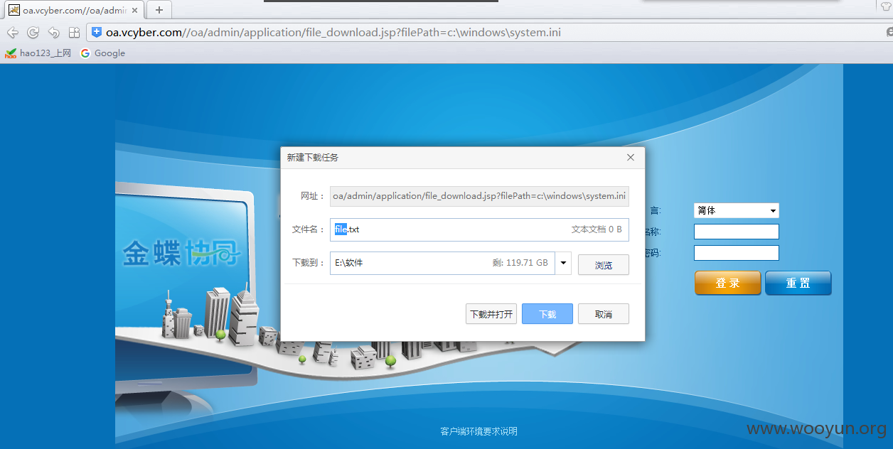
Task: Open the hao123_上网 bookmark
Action: [x=38, y=53]
